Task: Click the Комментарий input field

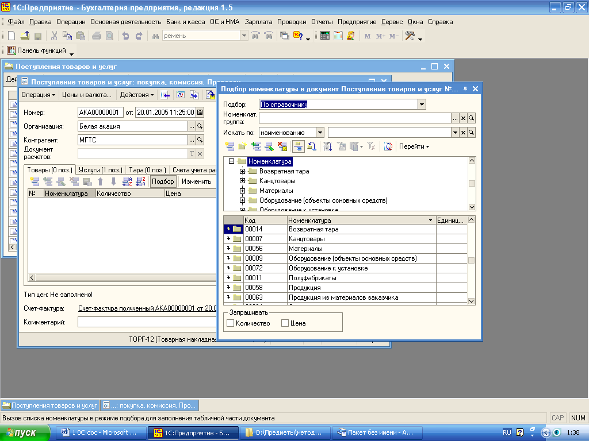Action: [147, 322]
